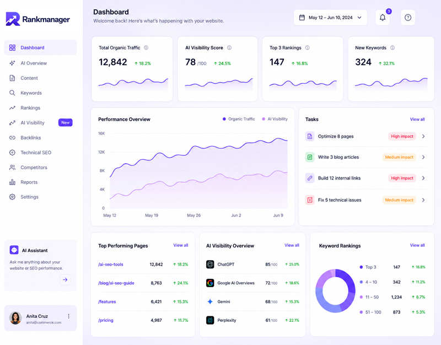Click the 324 New Keywords value
This screenshot has height=345, width=441.
point(363,62)
